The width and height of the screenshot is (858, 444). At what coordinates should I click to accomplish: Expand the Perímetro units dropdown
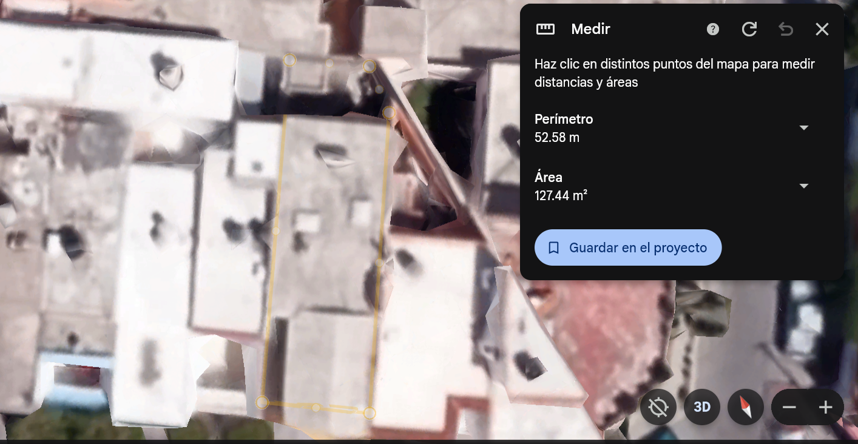(804, 128)
